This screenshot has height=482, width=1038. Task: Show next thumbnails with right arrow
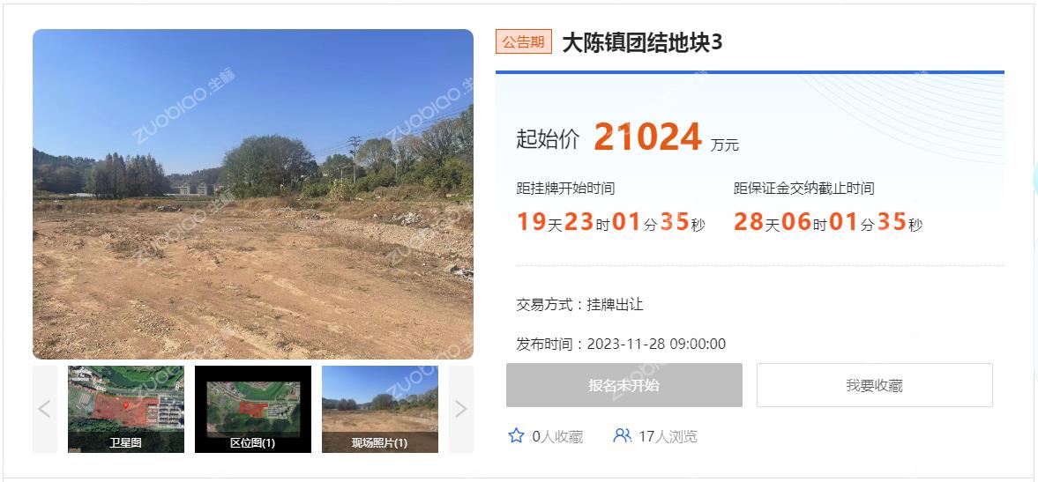tap(460, 409)
